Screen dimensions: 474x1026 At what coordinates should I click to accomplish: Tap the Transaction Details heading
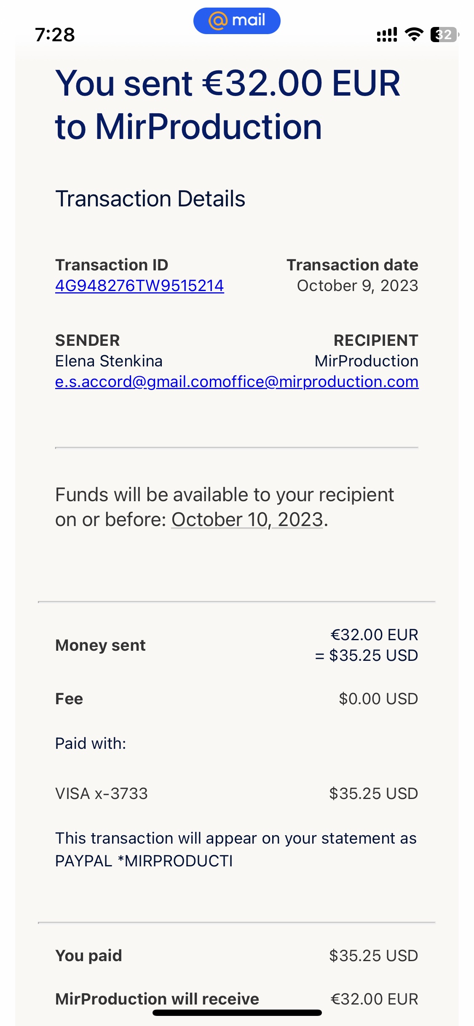click(x=150, y=199)
